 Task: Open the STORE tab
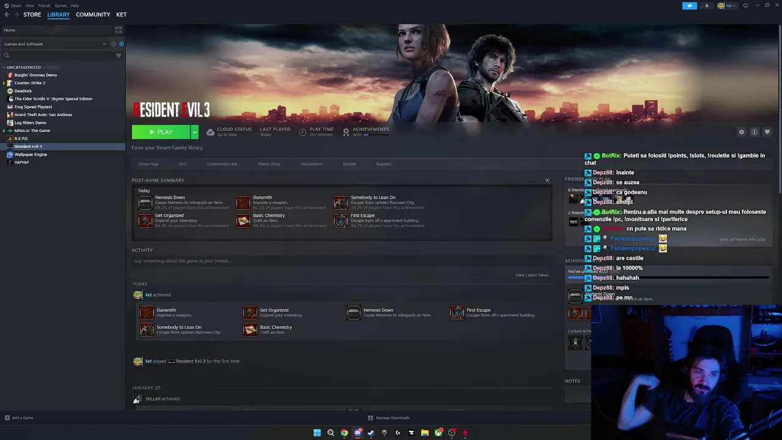[x=32, y=15]
